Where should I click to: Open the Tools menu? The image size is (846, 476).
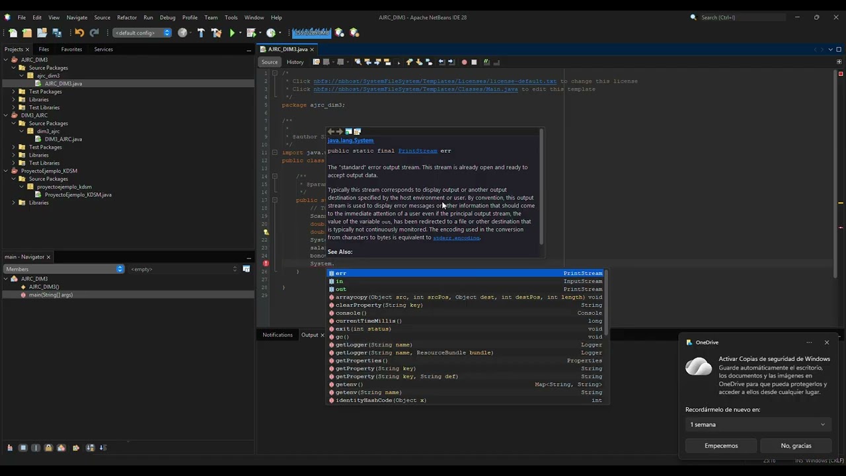(x=231, y=17)
